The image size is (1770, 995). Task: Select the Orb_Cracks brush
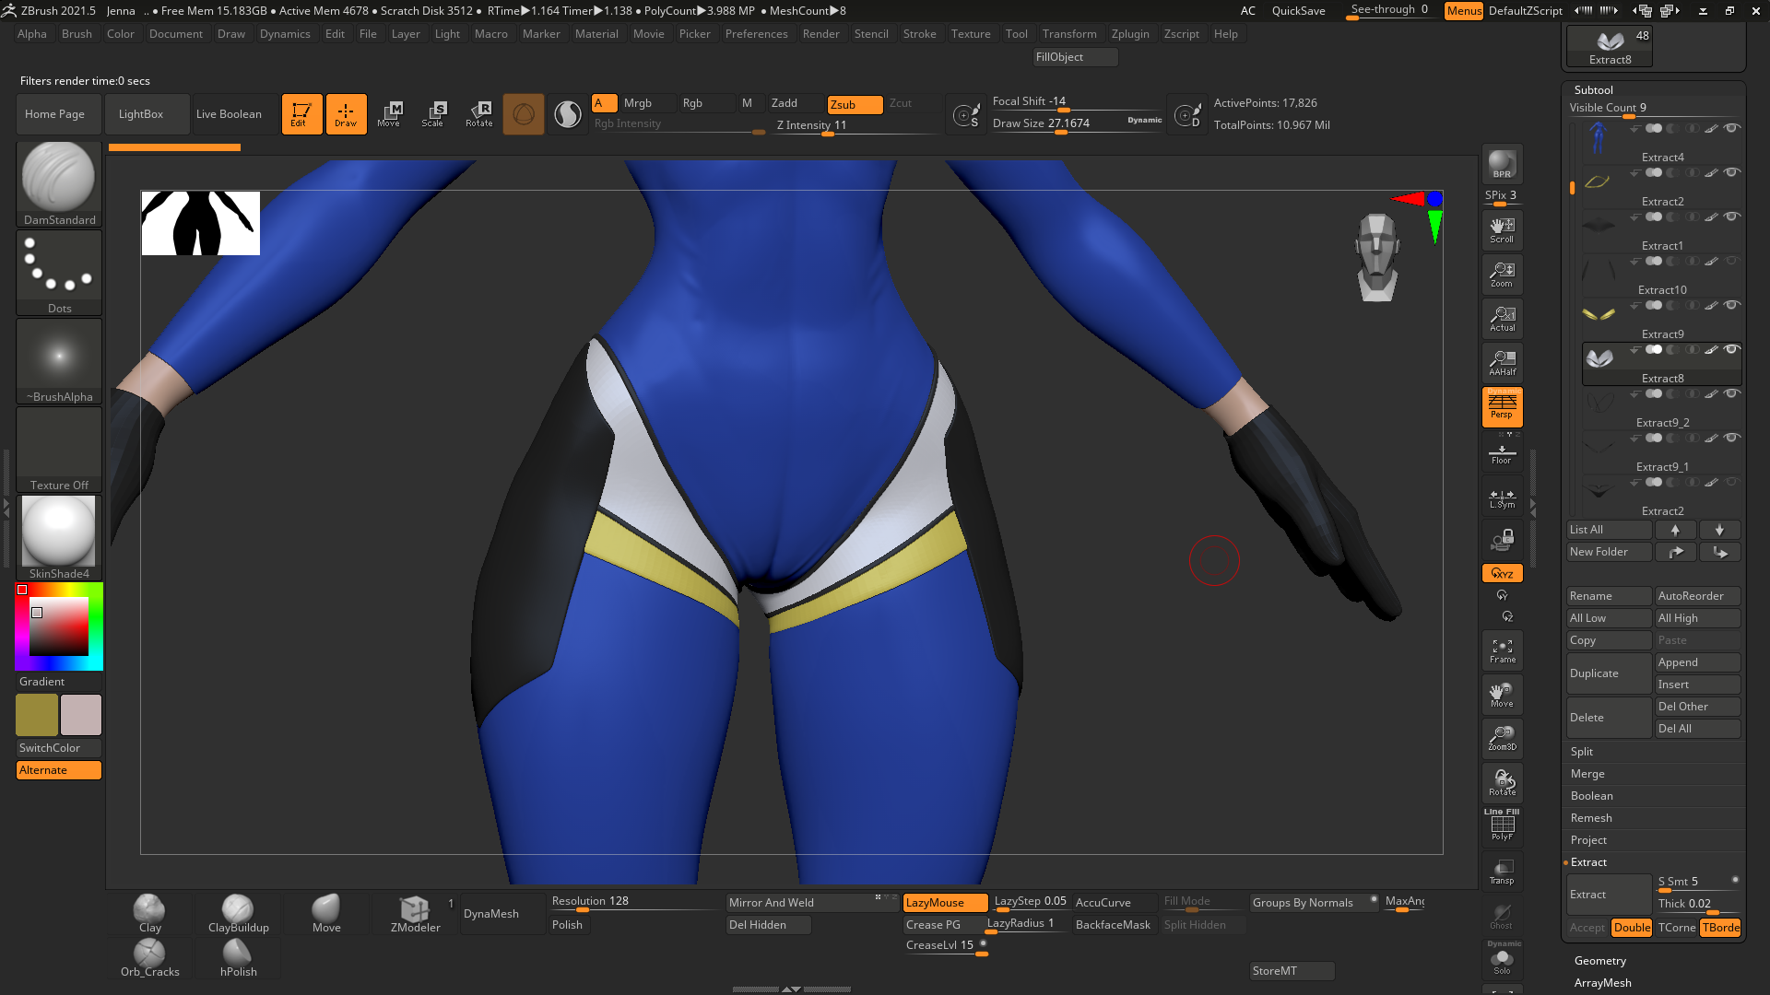[x=149, y=958]
